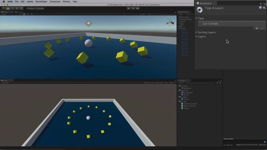Image resolution: width=267 pixels, height=150 pixels.
Task: Open the Window menu
Action: coord(66,2)
